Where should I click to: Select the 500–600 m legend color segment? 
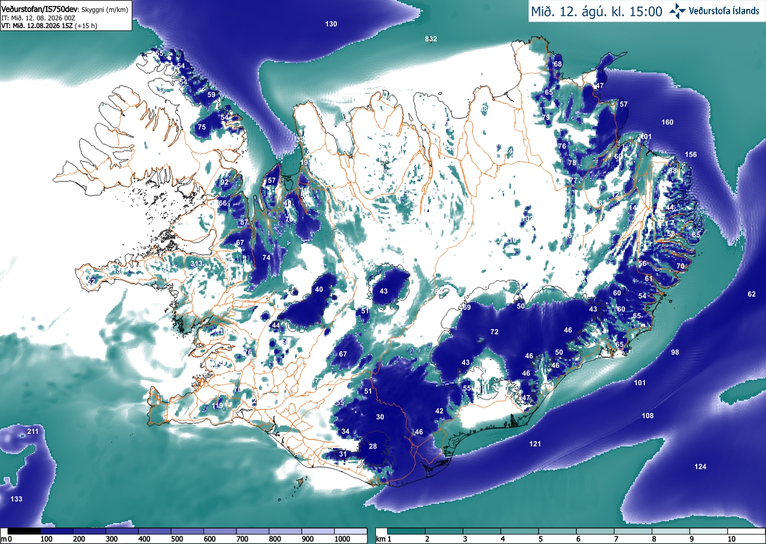[x=187, y=531]
